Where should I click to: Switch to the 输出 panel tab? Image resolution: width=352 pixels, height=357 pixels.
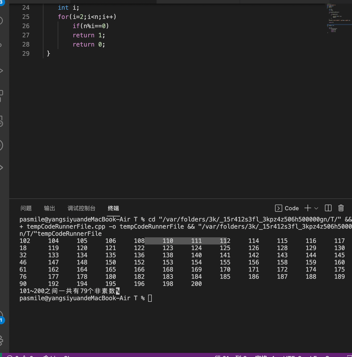(50, 208)
